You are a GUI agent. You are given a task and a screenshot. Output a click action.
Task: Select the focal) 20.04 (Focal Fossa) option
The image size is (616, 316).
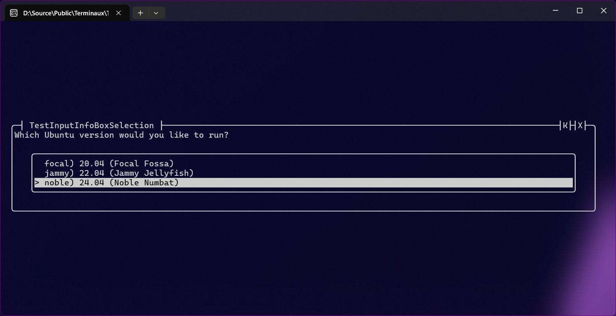click(x=304, y=163)
